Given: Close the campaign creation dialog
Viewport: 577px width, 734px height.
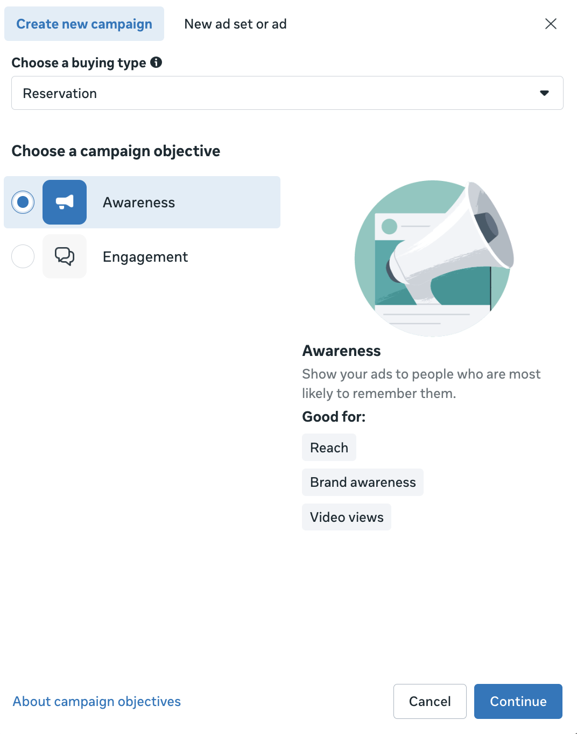Looking at the screenshot, I should coord(550,24).
